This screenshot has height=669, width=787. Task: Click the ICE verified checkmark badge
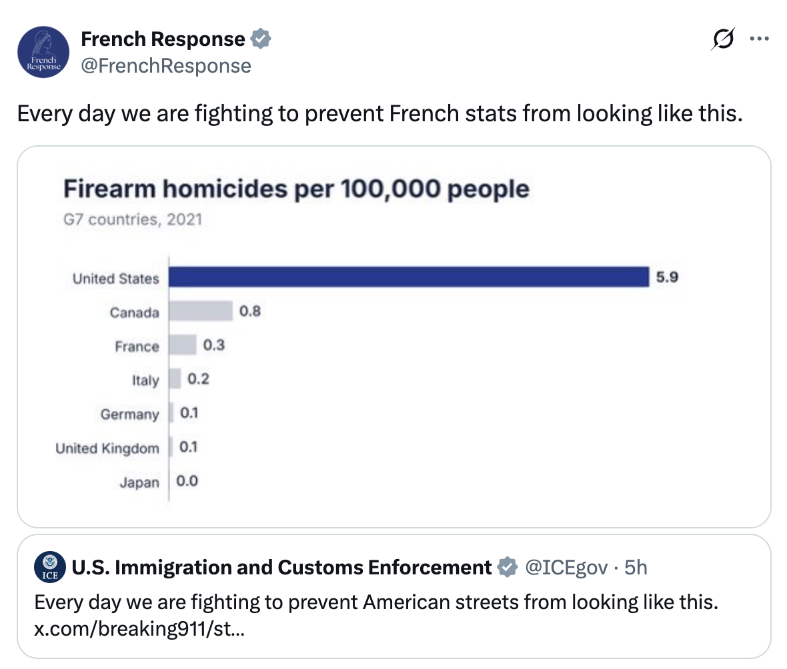507,567
